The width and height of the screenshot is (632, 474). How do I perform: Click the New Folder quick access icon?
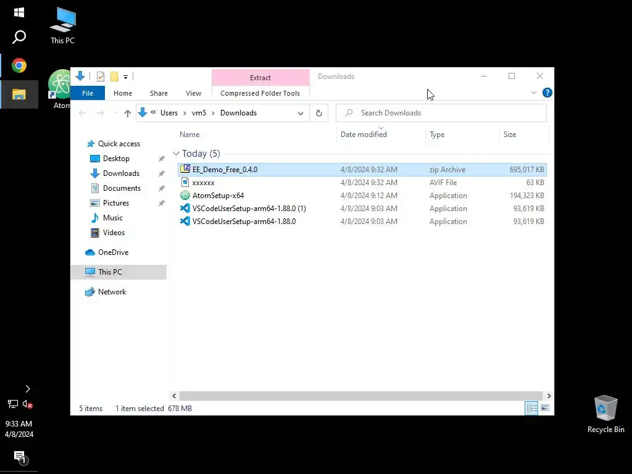pyautogui.click(x=114, y=76)
